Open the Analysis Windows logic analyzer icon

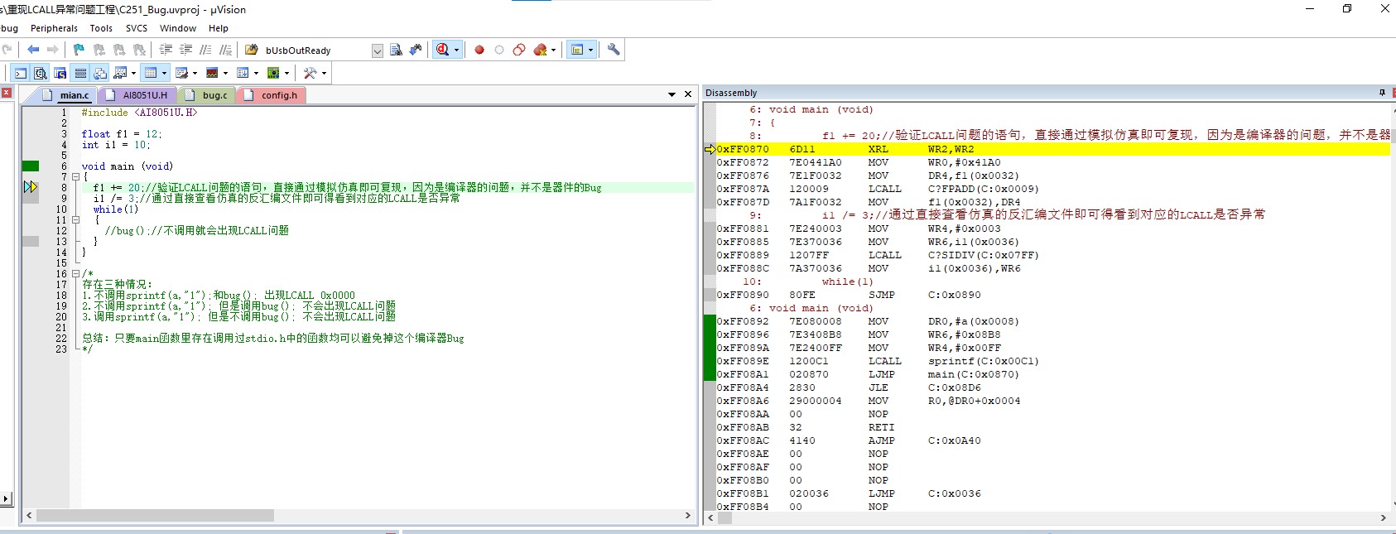click(x=212, y=73)
